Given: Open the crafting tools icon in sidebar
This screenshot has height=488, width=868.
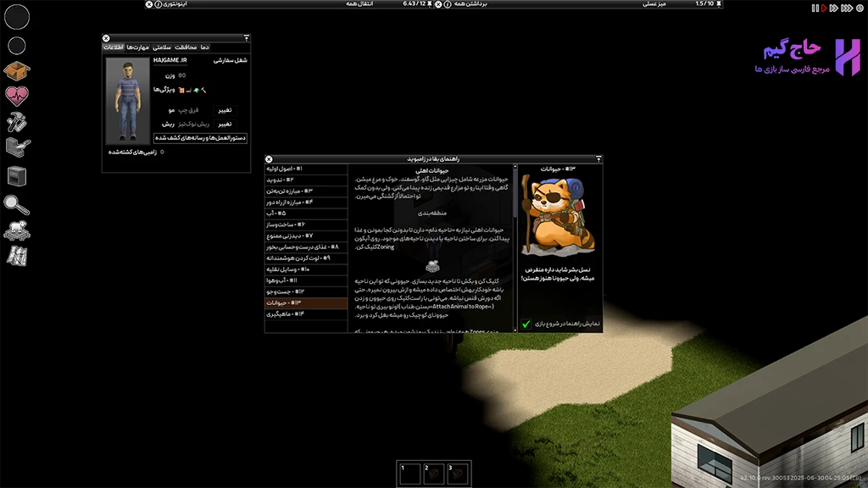Looking at the screenshot, I should pos(17,122).
